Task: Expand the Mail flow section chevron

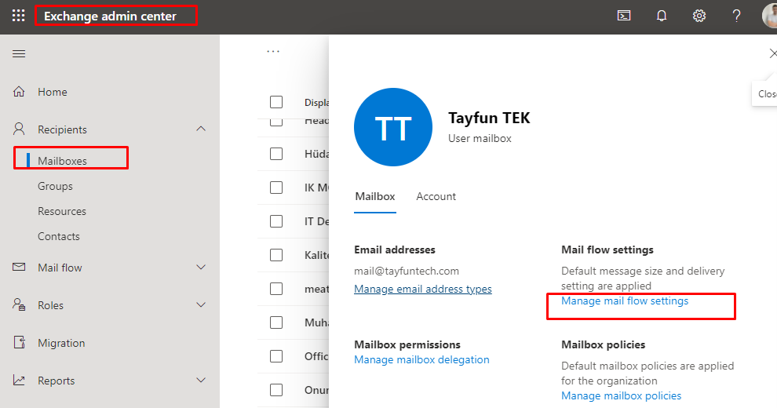Action: click(x=201, y=268)
